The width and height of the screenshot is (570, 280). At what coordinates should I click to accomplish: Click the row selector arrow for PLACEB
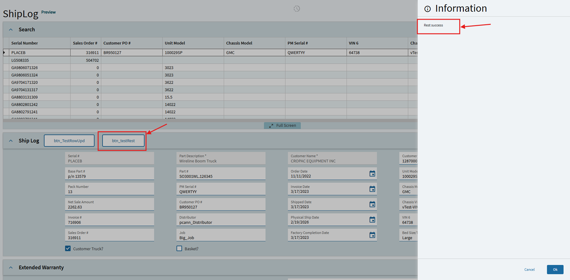(5, 52)
